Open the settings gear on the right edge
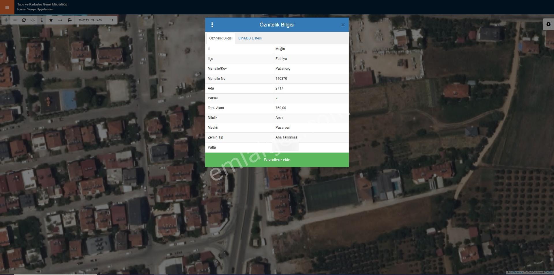This screenshot has width=554, height=275. click(x=549, y=24)
